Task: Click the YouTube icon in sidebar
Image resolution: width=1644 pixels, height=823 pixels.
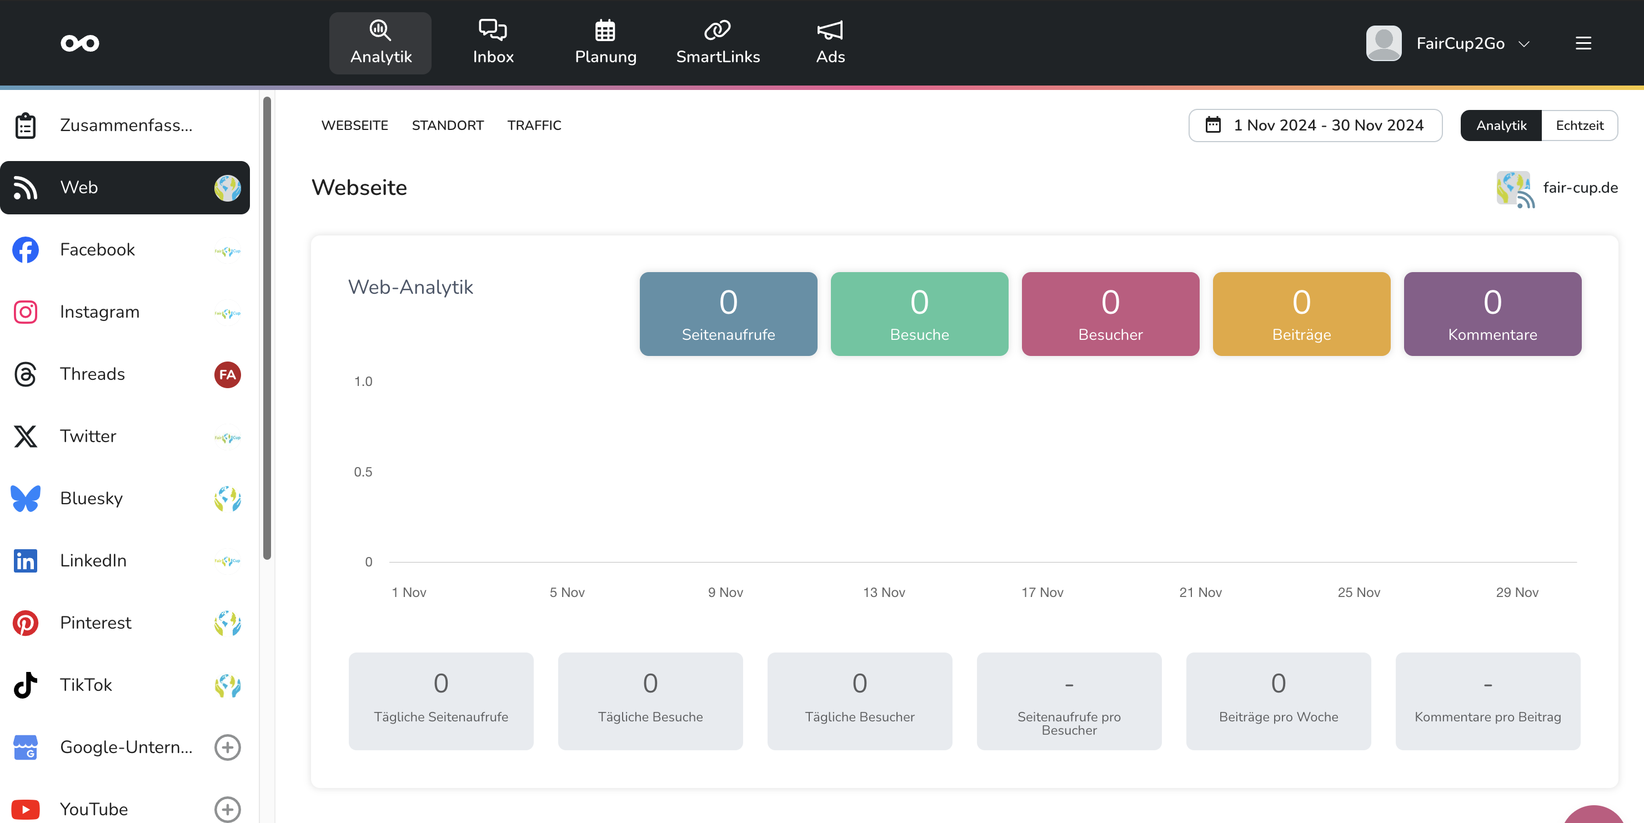Action: 26,809
